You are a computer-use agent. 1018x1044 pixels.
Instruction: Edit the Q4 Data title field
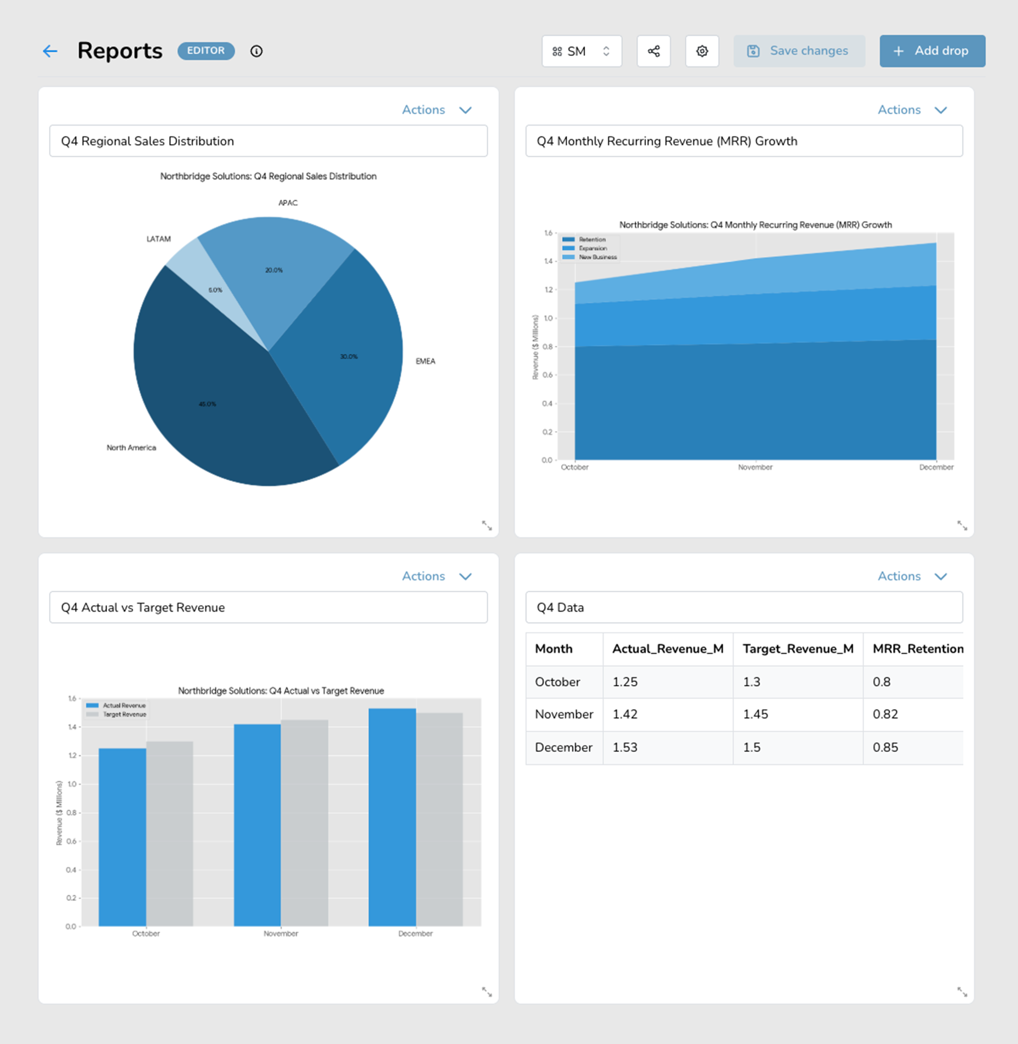tap(744, 607)
